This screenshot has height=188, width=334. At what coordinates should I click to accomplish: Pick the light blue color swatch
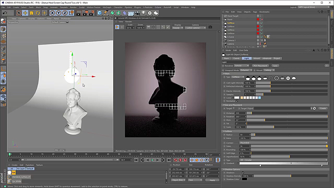click(x=259, y=98)
